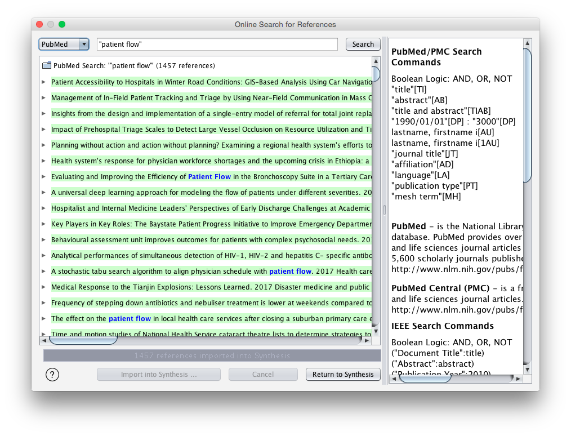Click the results list vertical scrollbar thumb

[376, 74]
